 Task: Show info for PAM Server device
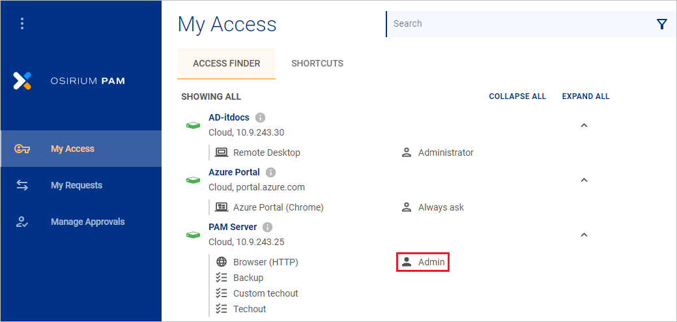pyautogui.click(x=268, y=227)
